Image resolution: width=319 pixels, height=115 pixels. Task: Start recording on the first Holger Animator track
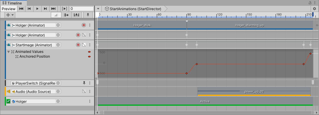pyautogui.click(x=83, y=25)
